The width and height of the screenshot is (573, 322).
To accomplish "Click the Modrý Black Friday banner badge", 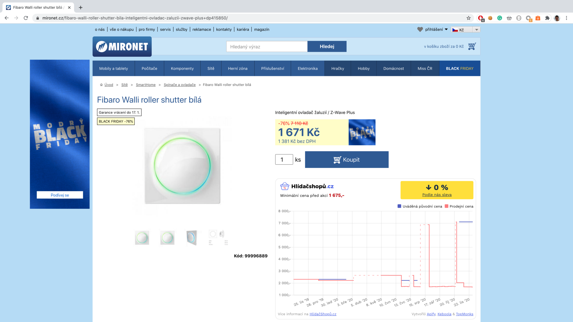I will [x=362, y=132].
